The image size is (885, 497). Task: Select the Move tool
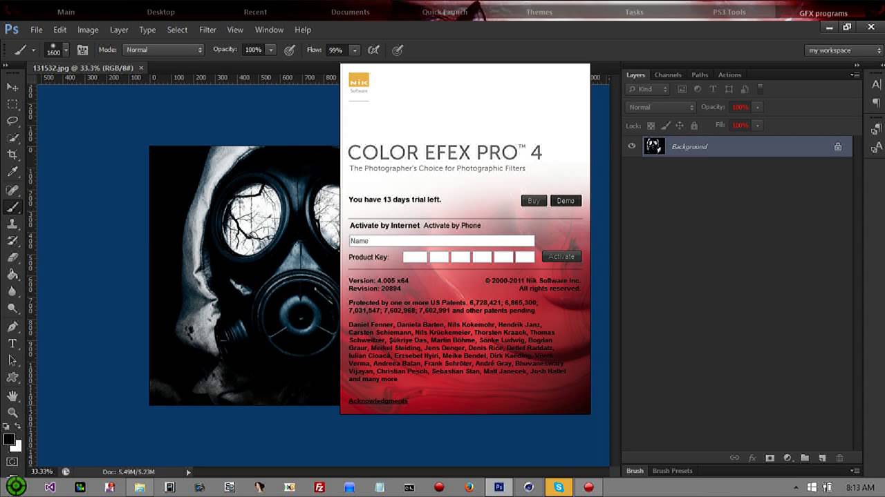click(12, 87)
